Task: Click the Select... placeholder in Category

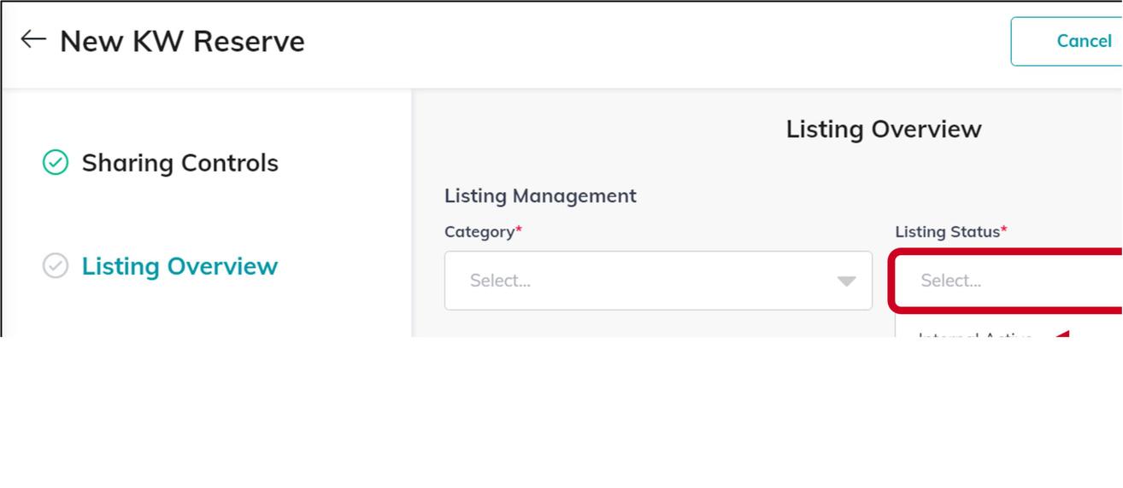Action: [x=500, y=281]
